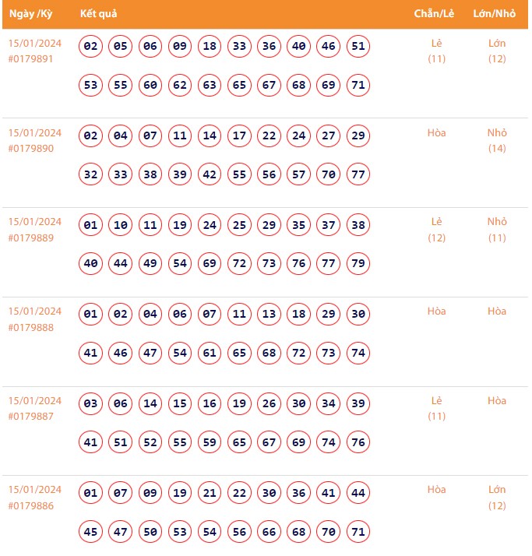Pick ball 42 in draw #0179890
The width and height of the screenshot is (532, 556).
[x=210, y=174]
